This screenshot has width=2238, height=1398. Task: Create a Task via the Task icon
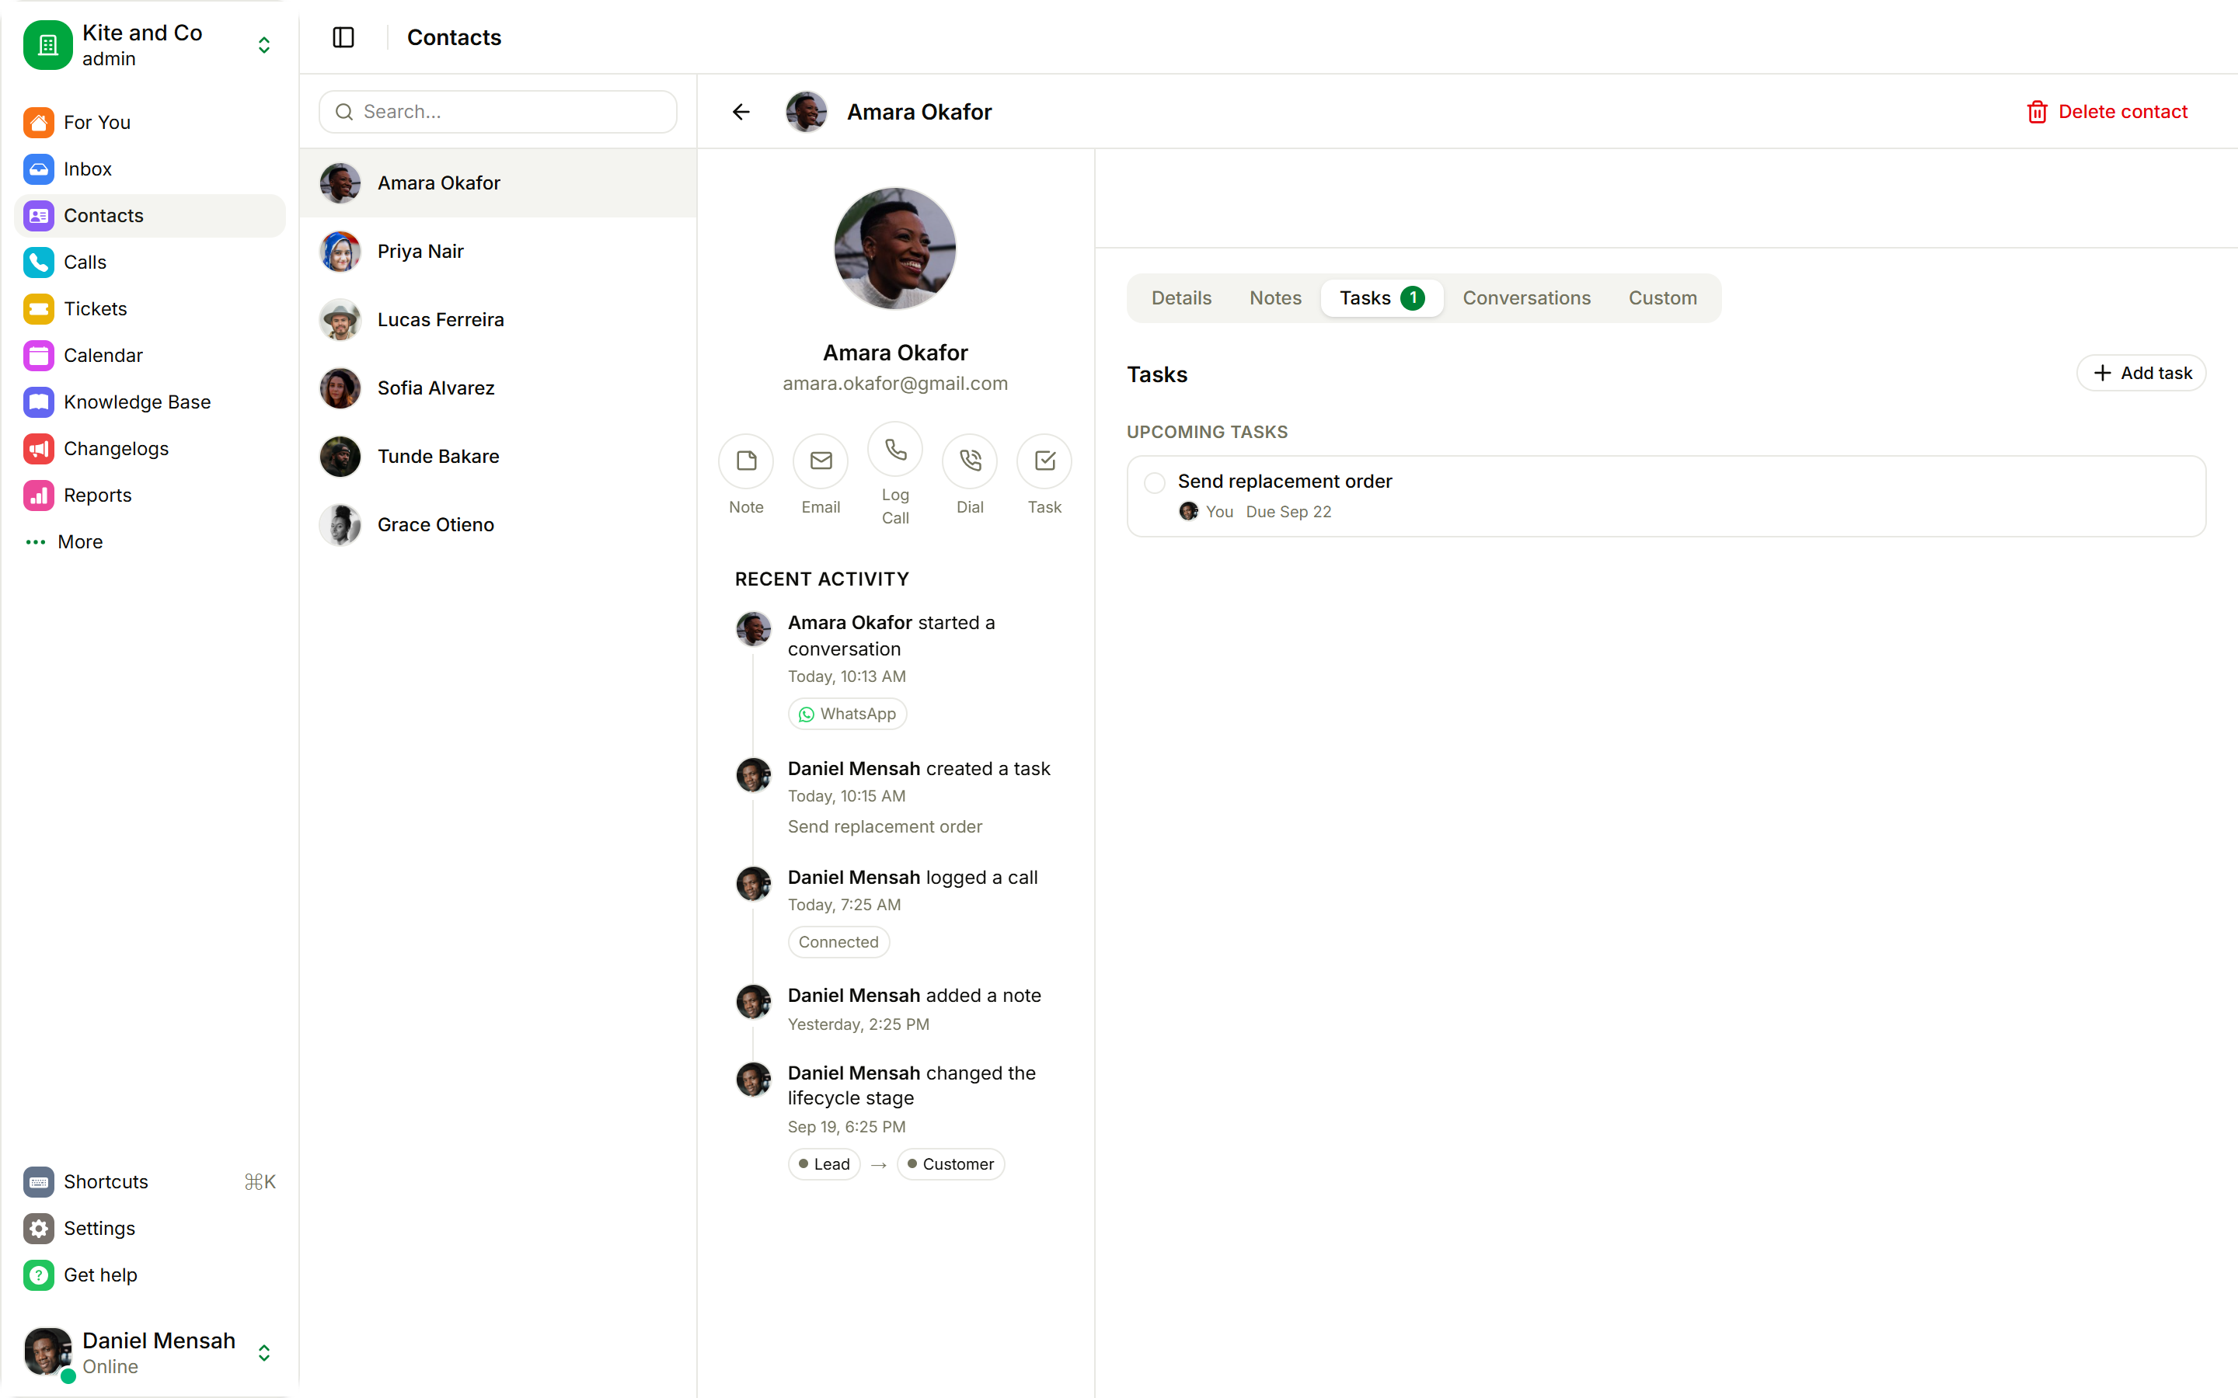click(x=1045, y=461)
